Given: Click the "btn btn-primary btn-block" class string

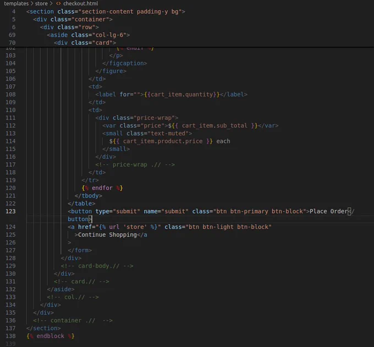Looking at the screenshot, I should click(x=260, y=211).
